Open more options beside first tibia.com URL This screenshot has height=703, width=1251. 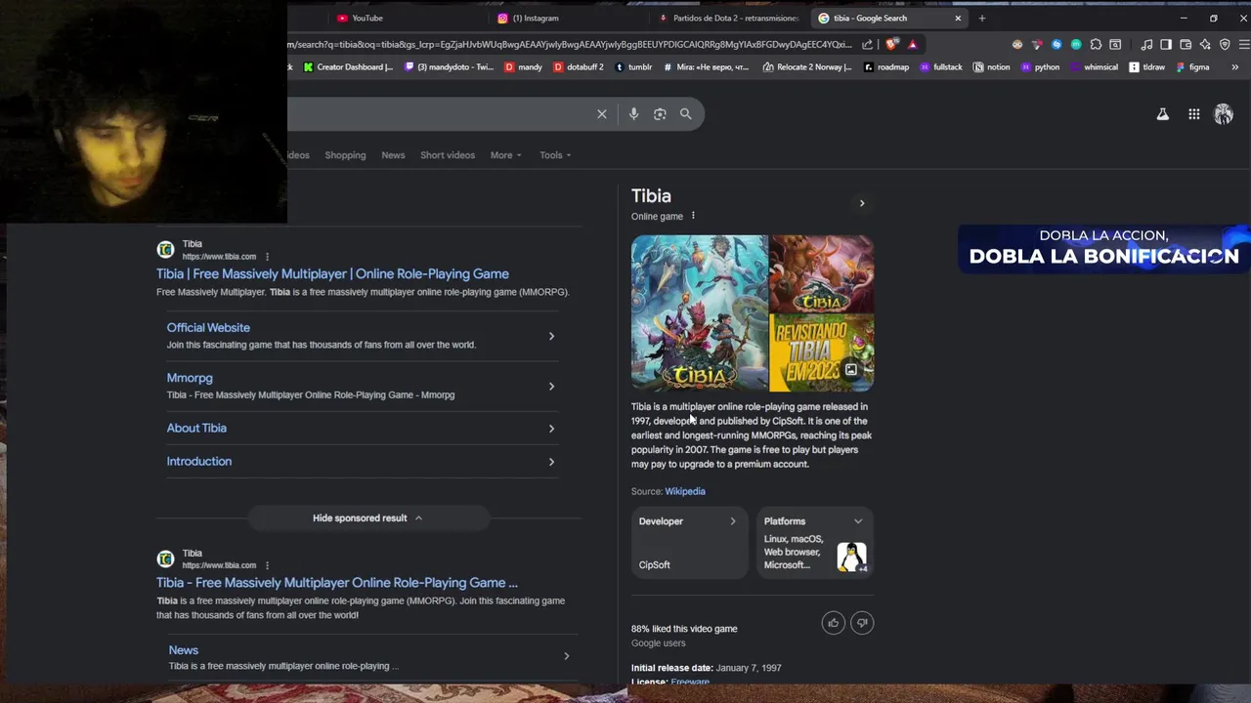pyautogui.click(x=267, y=257)
